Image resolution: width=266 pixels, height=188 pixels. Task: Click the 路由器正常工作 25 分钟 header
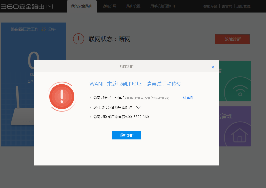tap(34, 29)
